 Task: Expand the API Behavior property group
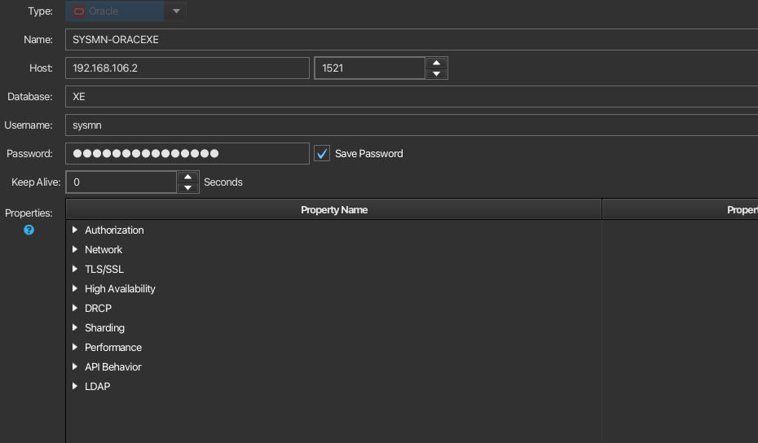coord(75,367)
